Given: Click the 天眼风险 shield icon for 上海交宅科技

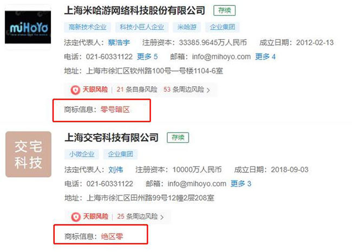Looking at the screenshot, I should click(x=76, y=217).
